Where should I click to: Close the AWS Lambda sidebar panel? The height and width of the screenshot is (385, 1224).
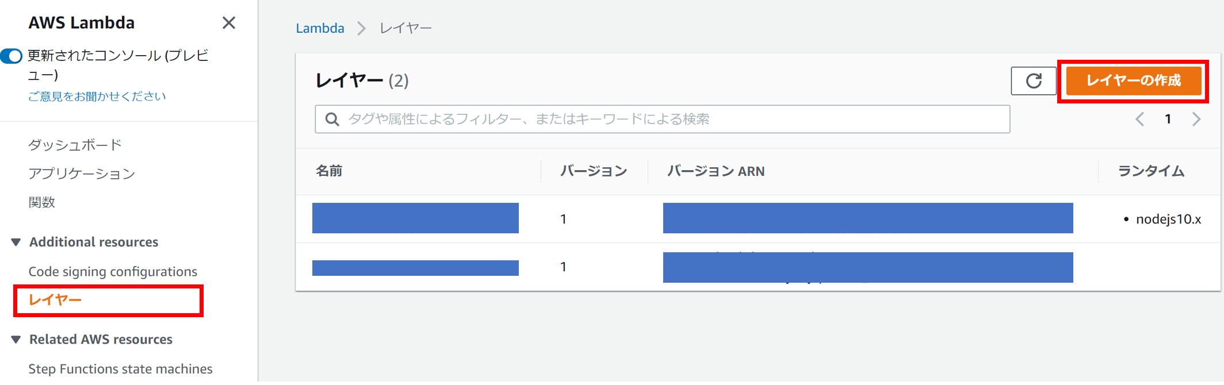click(229, 23)
